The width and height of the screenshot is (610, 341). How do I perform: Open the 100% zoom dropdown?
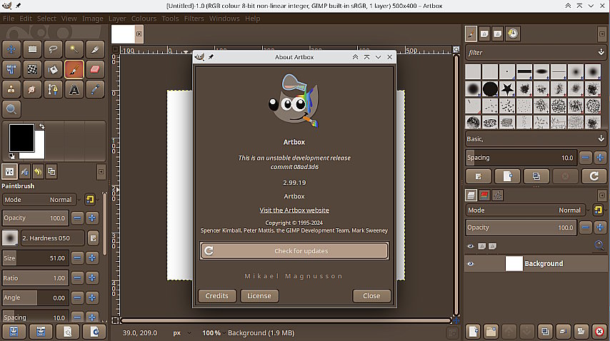pyautogui.click(x=212, y=333)
